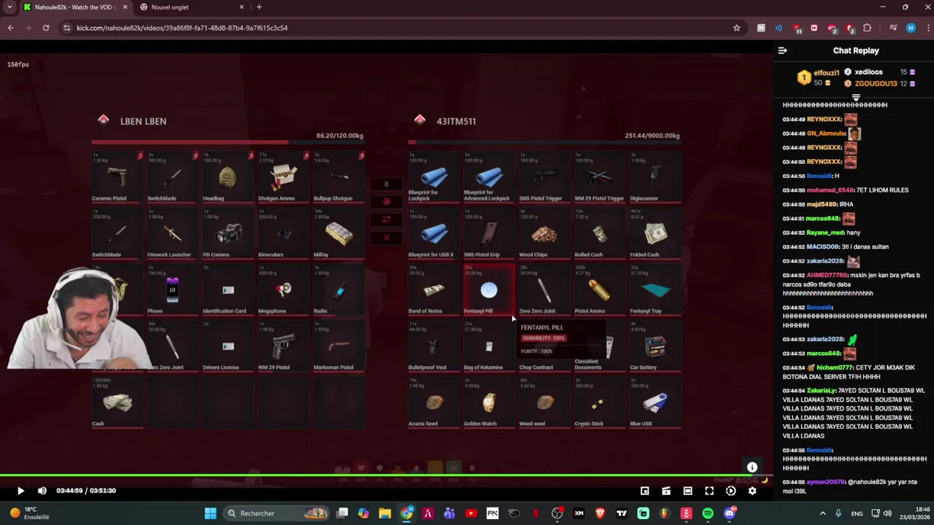
Task: Open the clip creation clapperboard icon
Action: pos(666,491)
